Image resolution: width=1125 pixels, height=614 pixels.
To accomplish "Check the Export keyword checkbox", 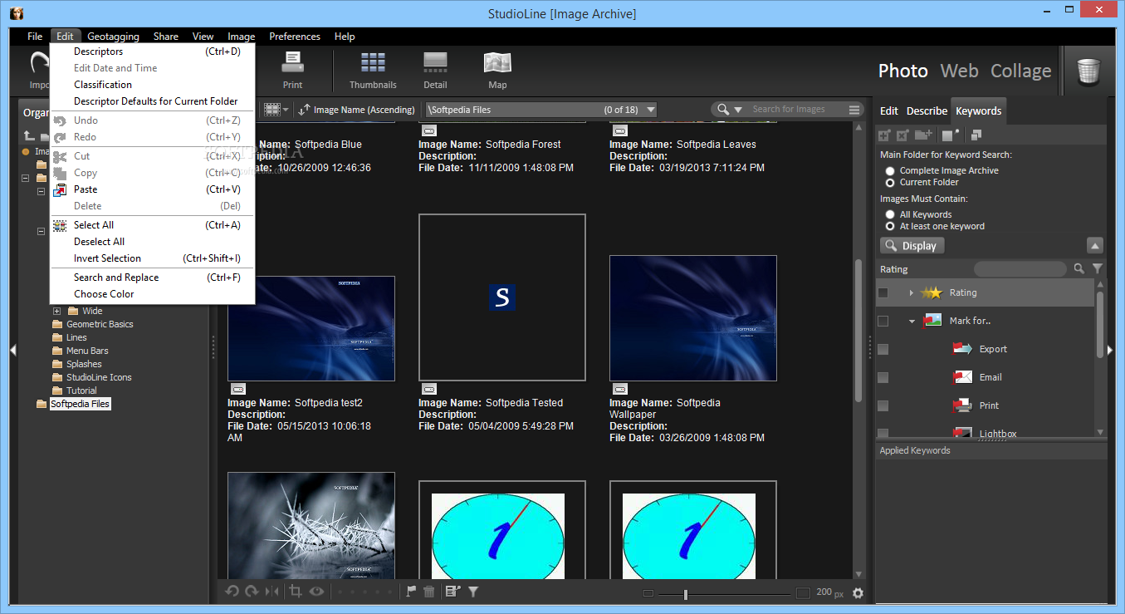I will [x=883, y=349].
